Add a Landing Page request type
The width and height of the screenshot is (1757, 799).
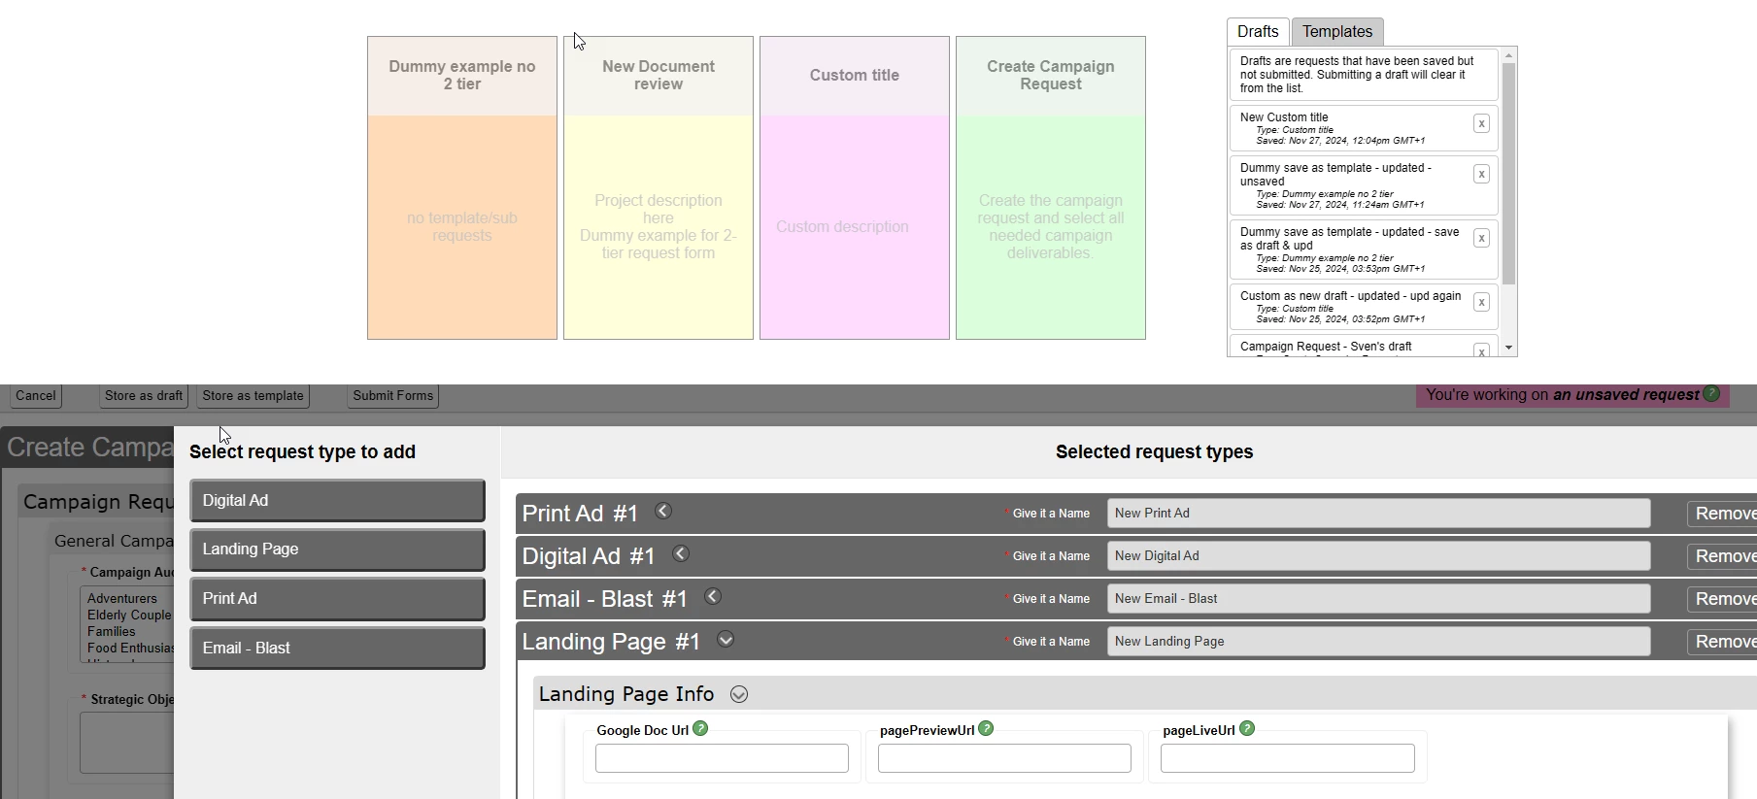click(x=337, y=549)
